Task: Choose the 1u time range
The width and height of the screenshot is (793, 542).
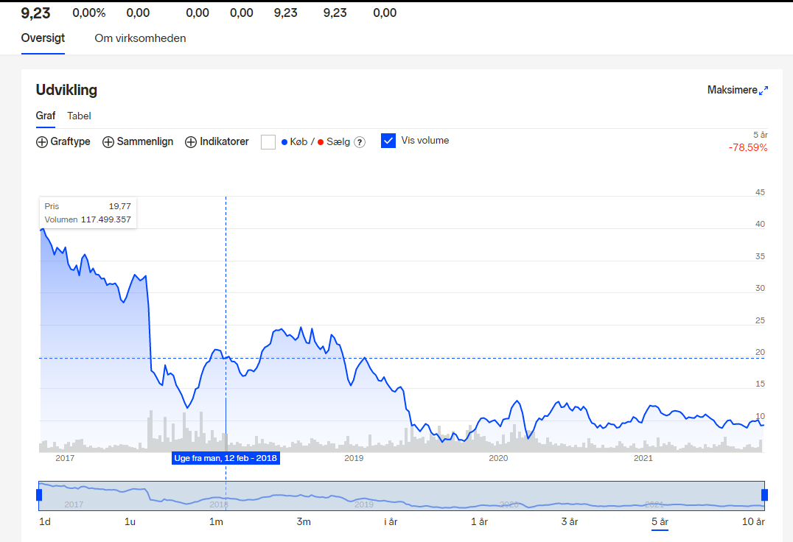Action: [130, 522]
